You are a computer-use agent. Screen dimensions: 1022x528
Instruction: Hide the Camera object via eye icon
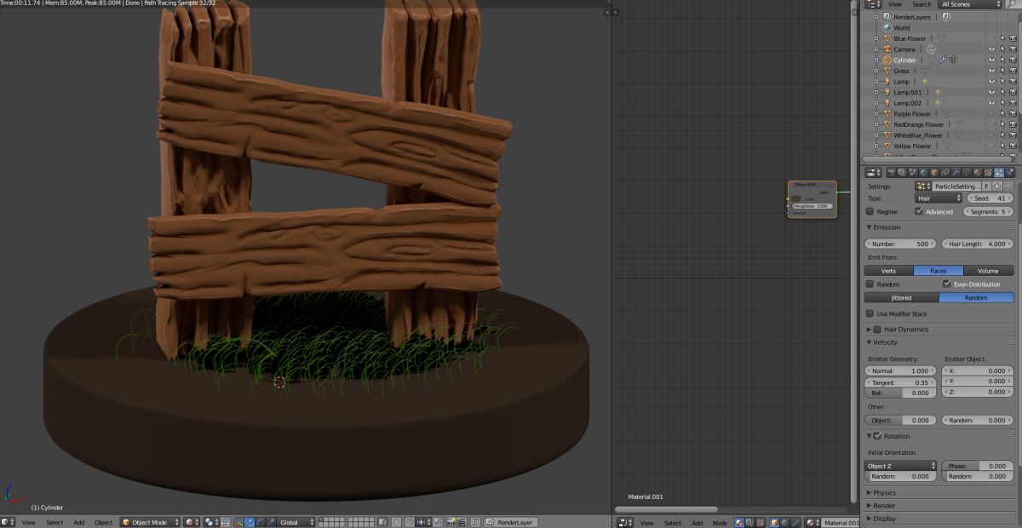click(x=991, y=49)
